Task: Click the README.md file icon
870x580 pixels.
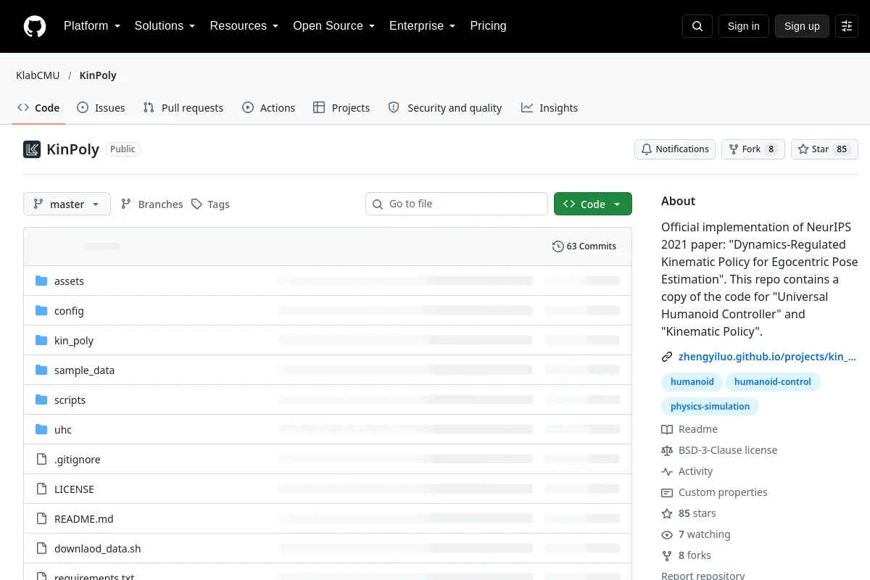Action: (41, 518)
